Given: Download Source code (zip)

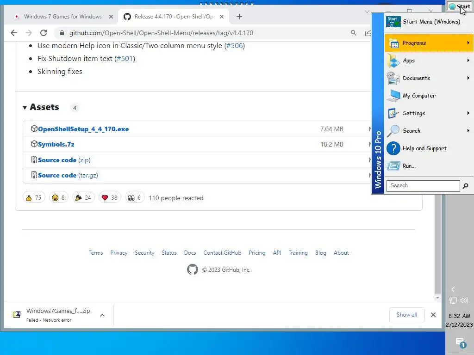Looking at the screenshot, I should pyautogui.click(x=64, y=160).
